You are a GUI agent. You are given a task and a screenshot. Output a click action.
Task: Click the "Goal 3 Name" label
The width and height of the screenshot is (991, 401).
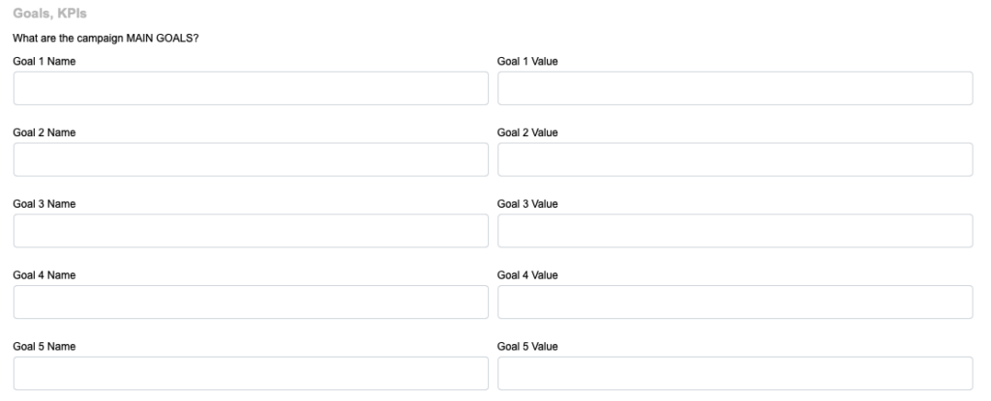click(45, 204)
